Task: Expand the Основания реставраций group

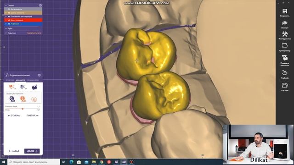Action: tap(6, 16)
